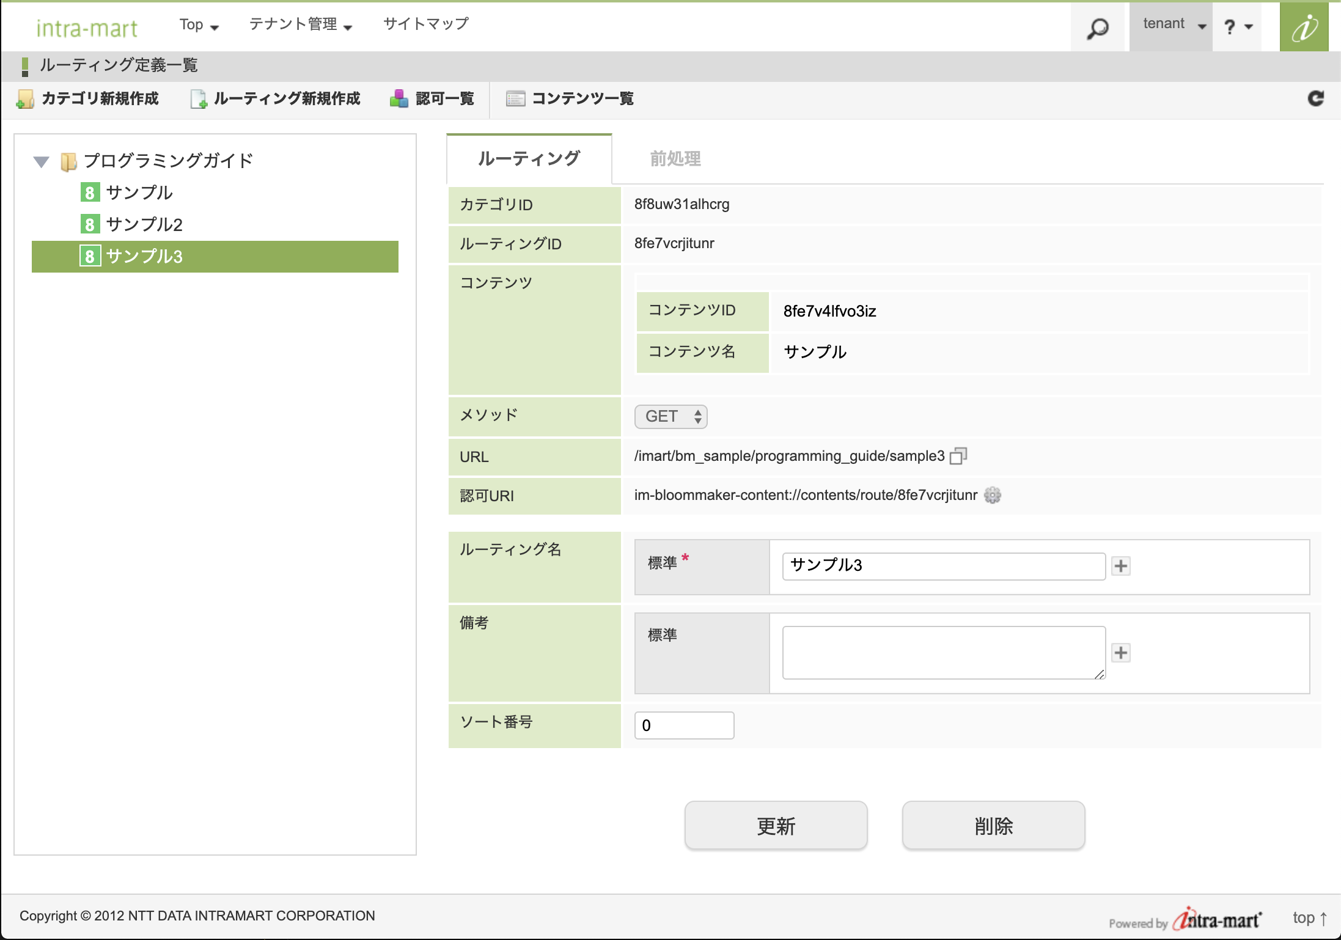
Task: Select サンプル2 in the tree
Action: click(x=144, y=224)
